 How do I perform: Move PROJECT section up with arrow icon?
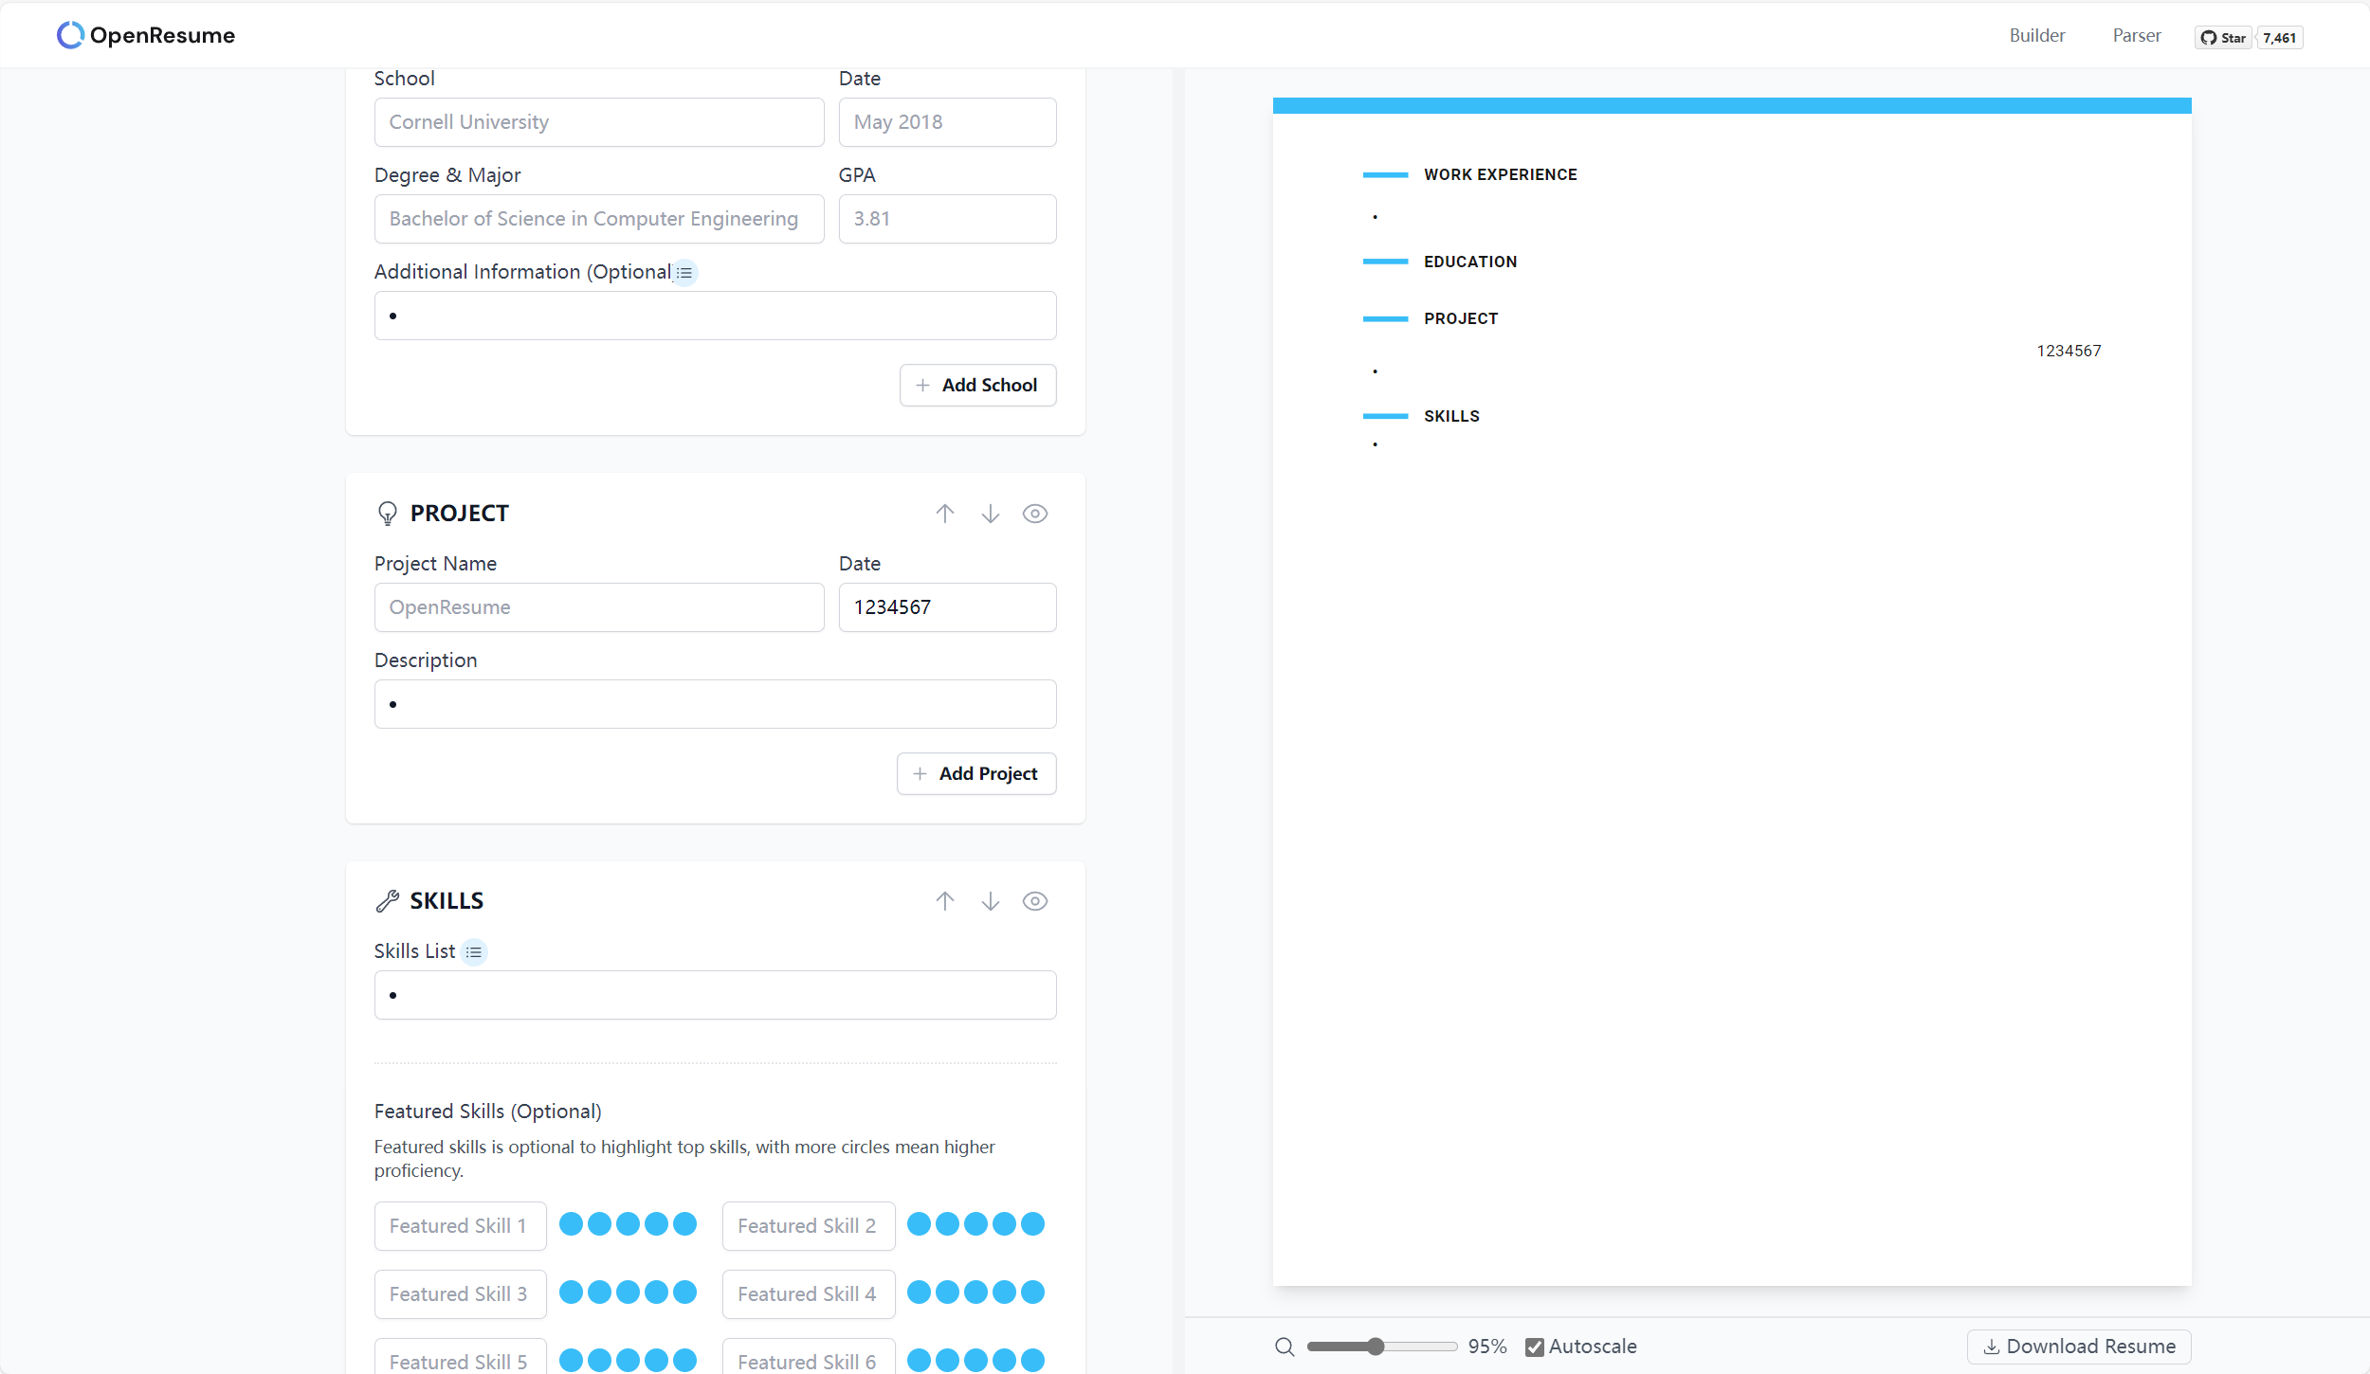coord(944,514)
